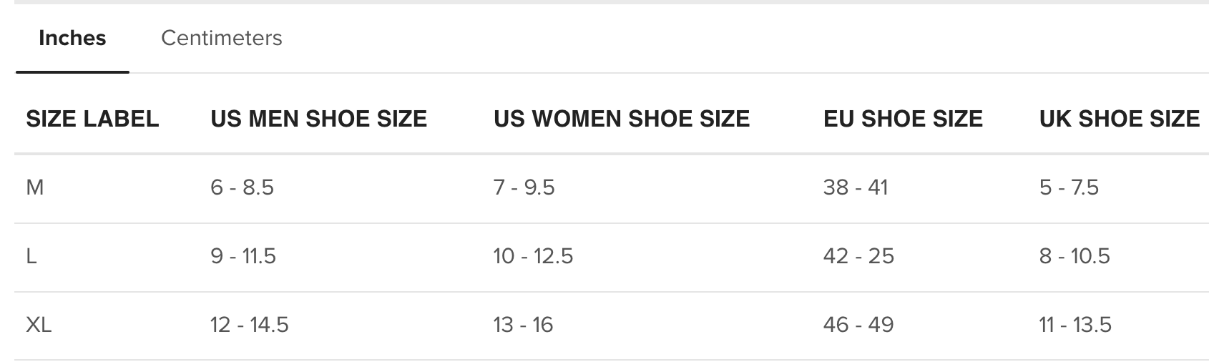Click the US men 6 - 8.5 cell
Screen dimensions: 1209x362
[x=242, y=187]
